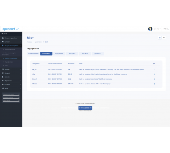Click the third sidebar progress bar
This screenshot has width=170, height=153.
11,102
